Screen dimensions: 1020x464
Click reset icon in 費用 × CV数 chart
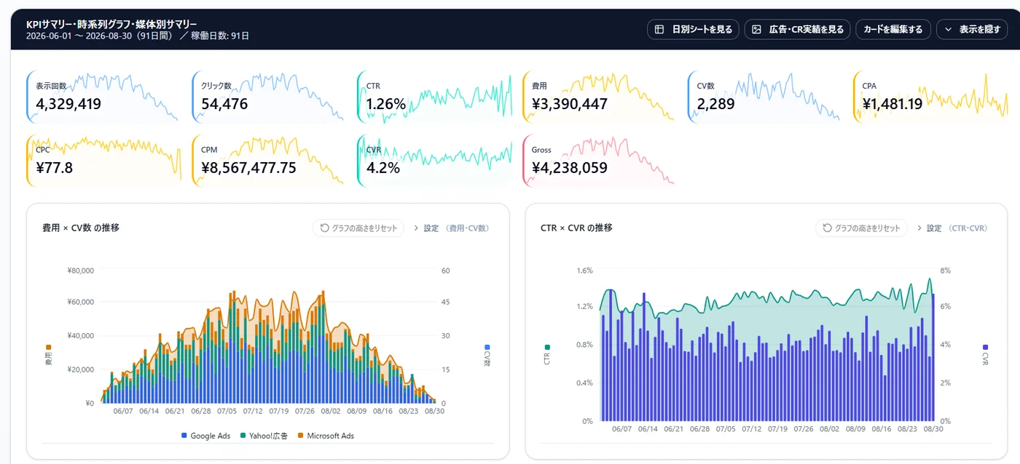[x=324, y=228]
